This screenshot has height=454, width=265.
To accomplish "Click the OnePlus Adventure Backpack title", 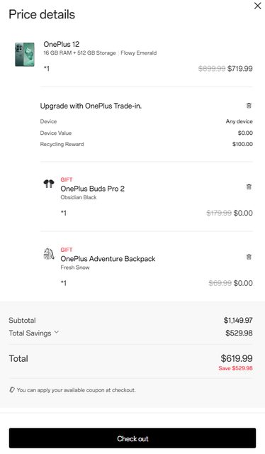I will tap(108, 259).
